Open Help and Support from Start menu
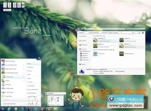Image resolution: width=151 pixels, height=111 pixels. pyautogui.click(x=32, y=97)
